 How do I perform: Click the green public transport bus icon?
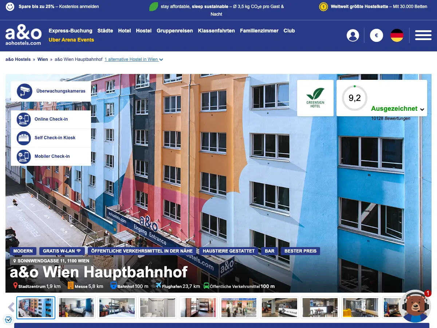(x=206, y=286)
